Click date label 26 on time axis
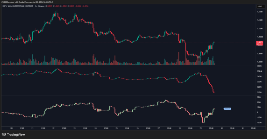This screenshot has height=139, width=267. tap(138, 128)
